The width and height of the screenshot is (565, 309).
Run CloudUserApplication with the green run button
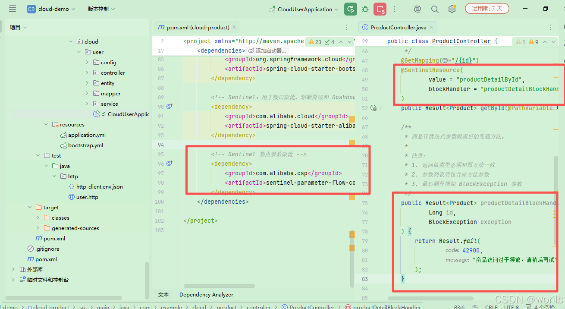350,9
